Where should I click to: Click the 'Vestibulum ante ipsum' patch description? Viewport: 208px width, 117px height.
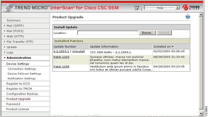(121, 68)
